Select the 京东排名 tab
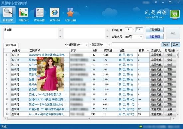The height and width of the screenshot is (129, 183). click(11, 45)
